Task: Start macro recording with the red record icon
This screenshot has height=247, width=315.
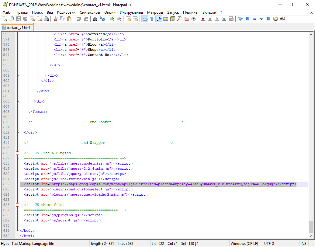Action: pyautogui.click(x=203, y=19)
